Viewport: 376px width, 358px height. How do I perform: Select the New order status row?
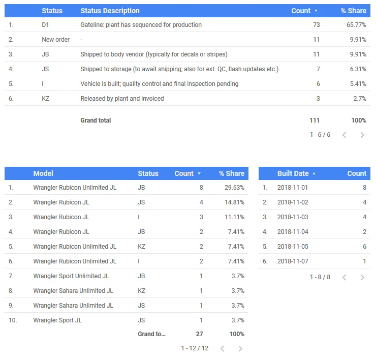(187, 40)
